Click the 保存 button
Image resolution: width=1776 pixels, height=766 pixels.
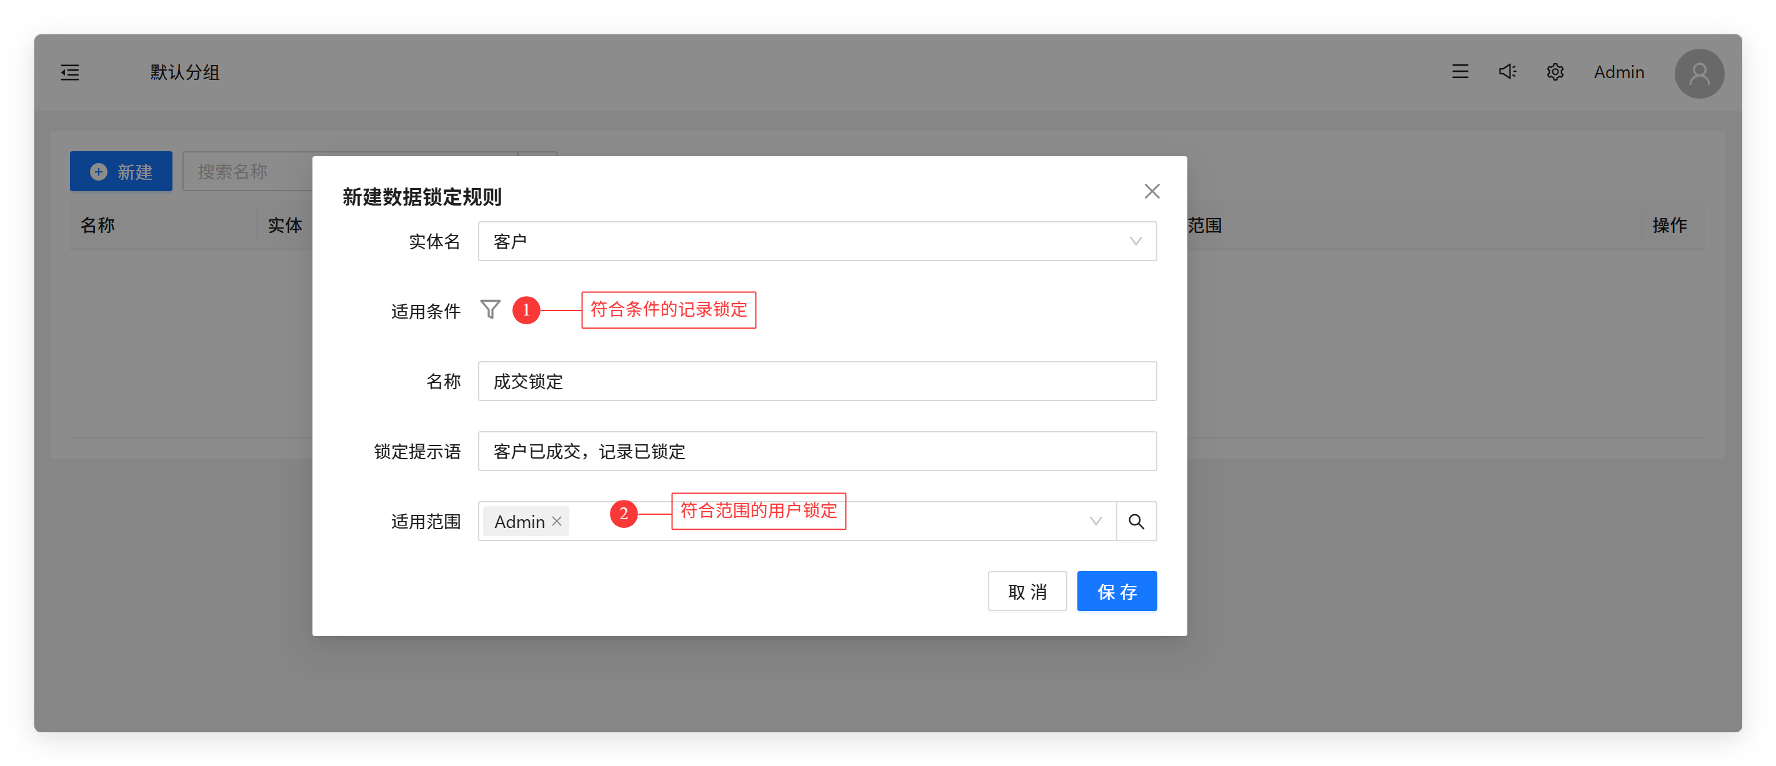1116,591
